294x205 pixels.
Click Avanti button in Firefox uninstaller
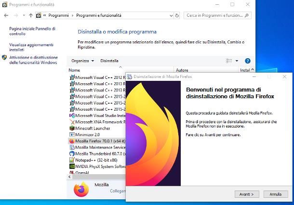point(247,194)
